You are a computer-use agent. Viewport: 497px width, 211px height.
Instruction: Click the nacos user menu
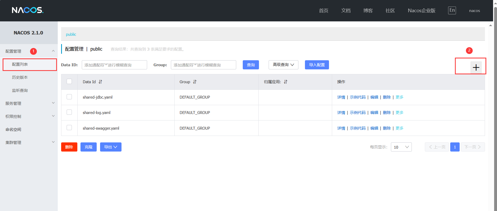[475, 11]
